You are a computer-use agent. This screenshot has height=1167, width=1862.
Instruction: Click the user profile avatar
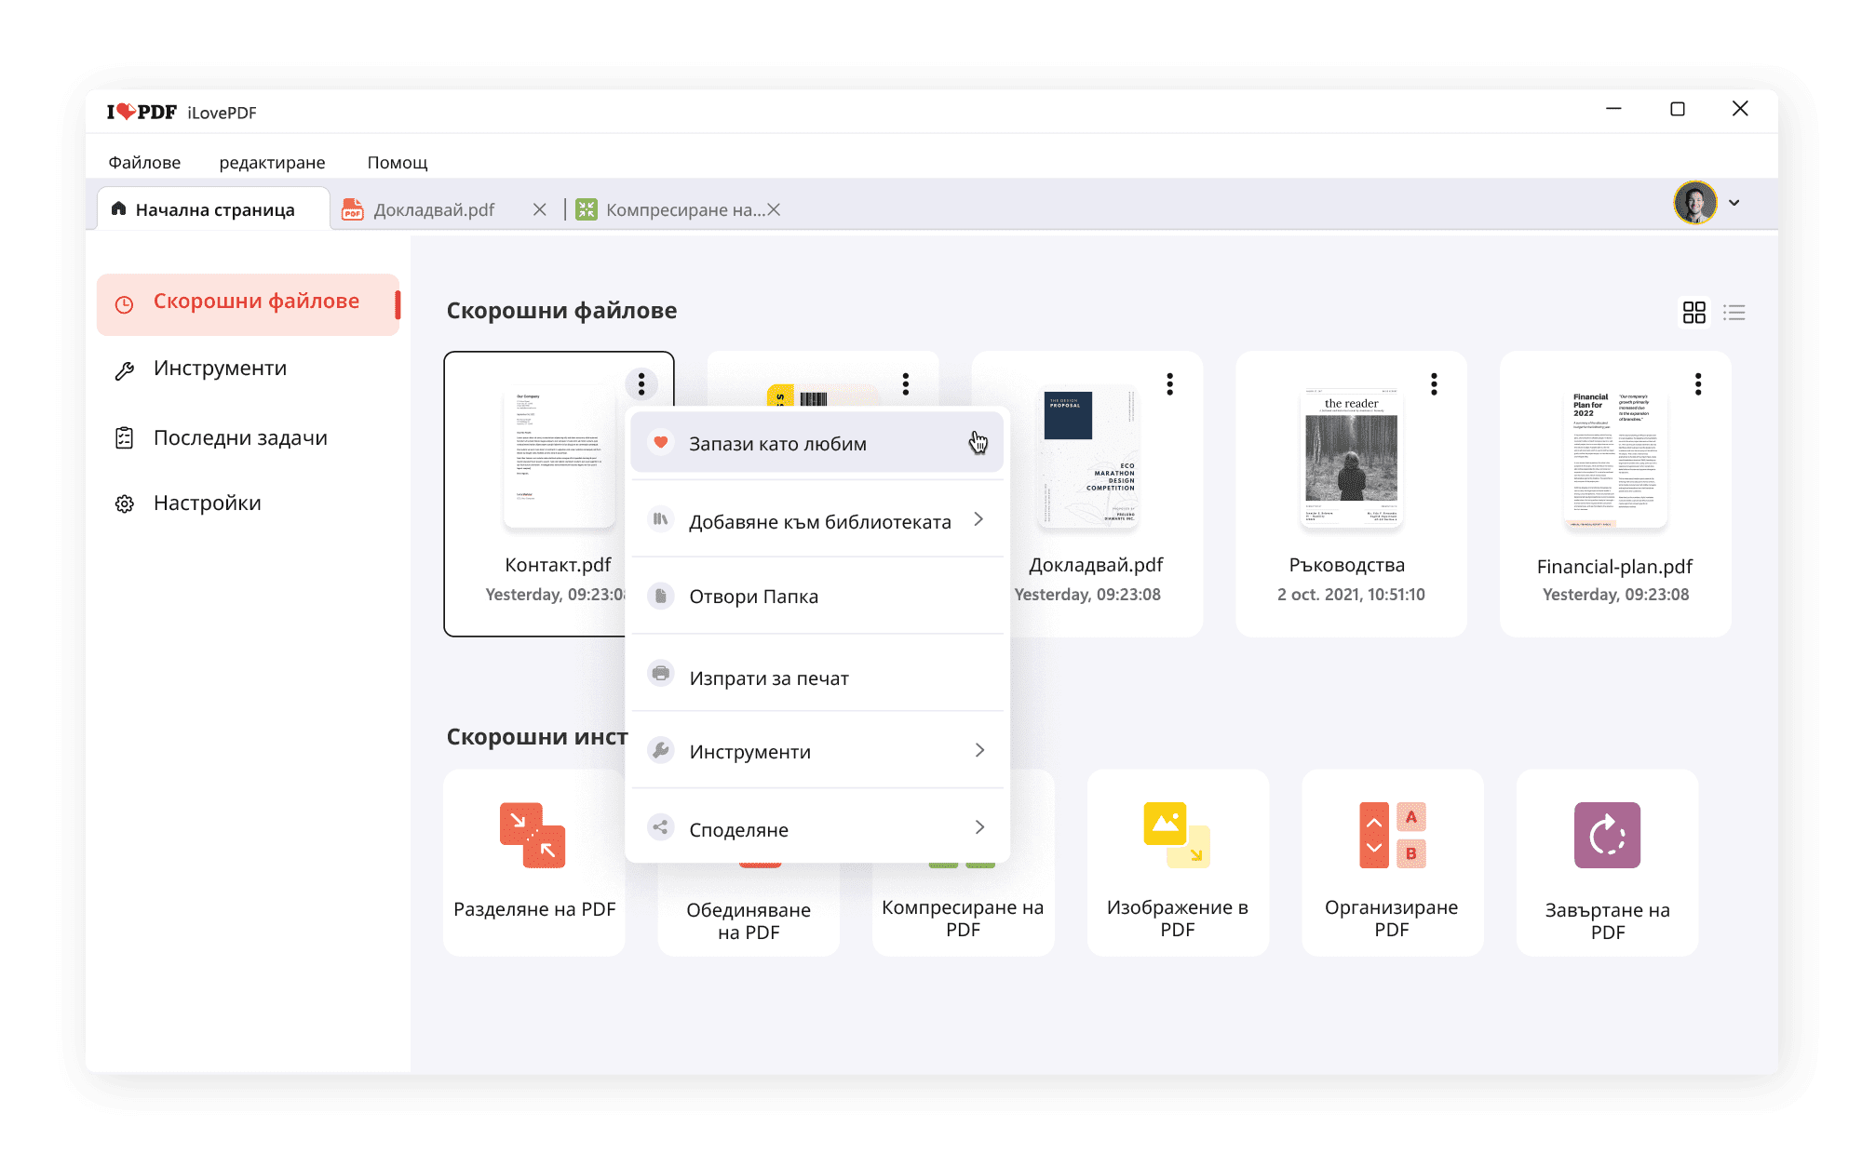[1695, 203]
